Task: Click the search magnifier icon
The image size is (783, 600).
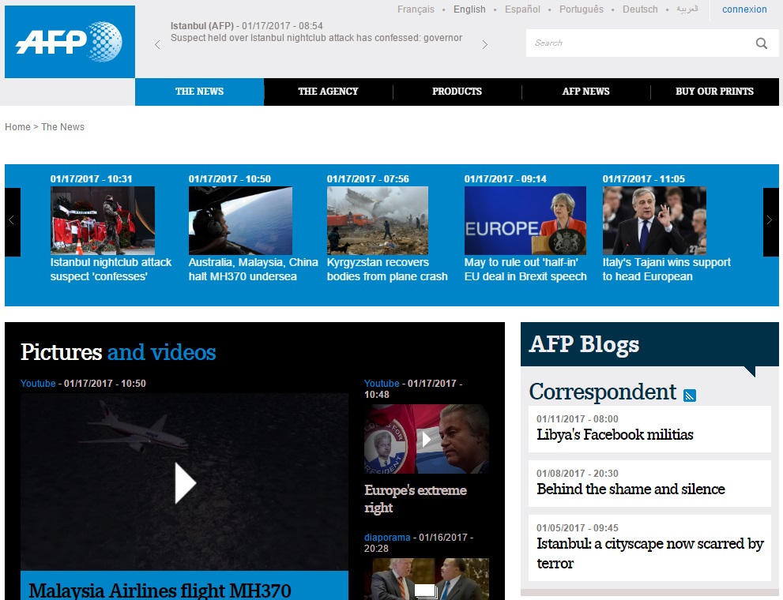Action: pyautogui.click(x=761, y=43)
